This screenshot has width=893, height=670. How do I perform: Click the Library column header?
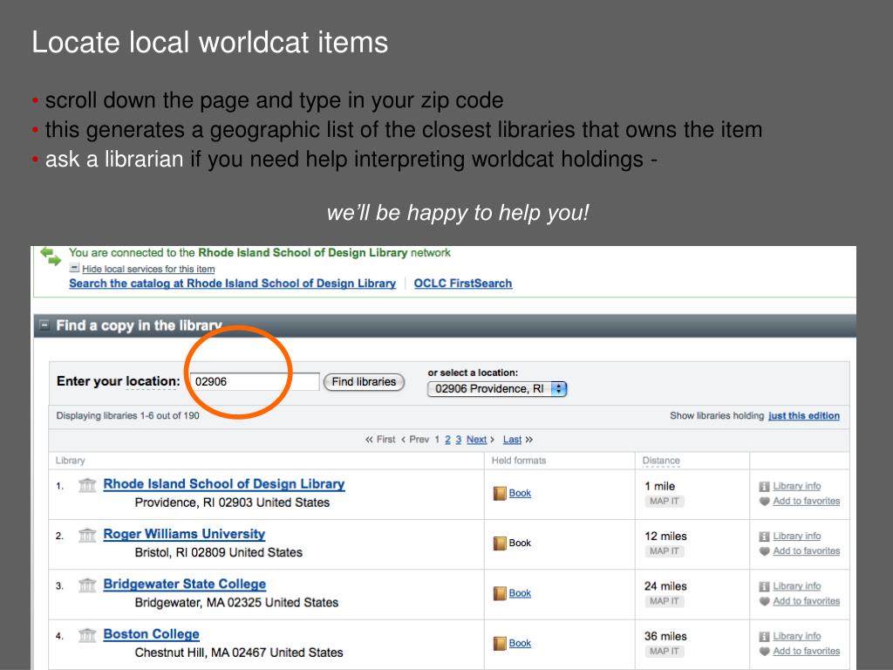(70, 461)
